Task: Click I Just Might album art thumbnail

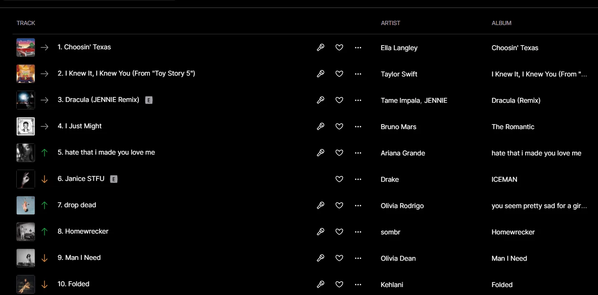Action: [25, 127]
